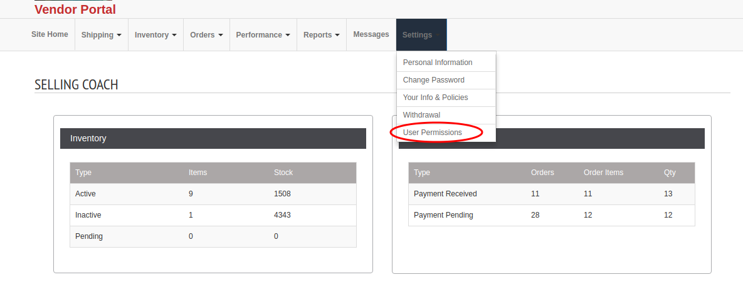The height and width of the screenshot is (287, 743).
Task: Open the Reports dropdown
Action: [322, 35]
